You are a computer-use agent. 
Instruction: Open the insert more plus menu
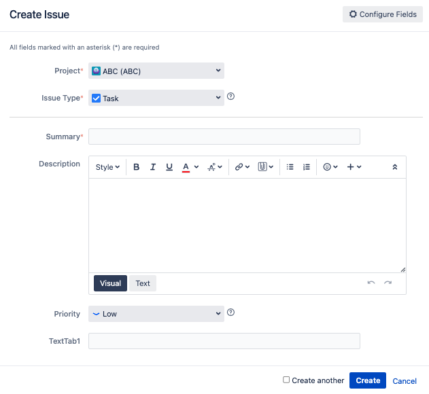(354, 167)
